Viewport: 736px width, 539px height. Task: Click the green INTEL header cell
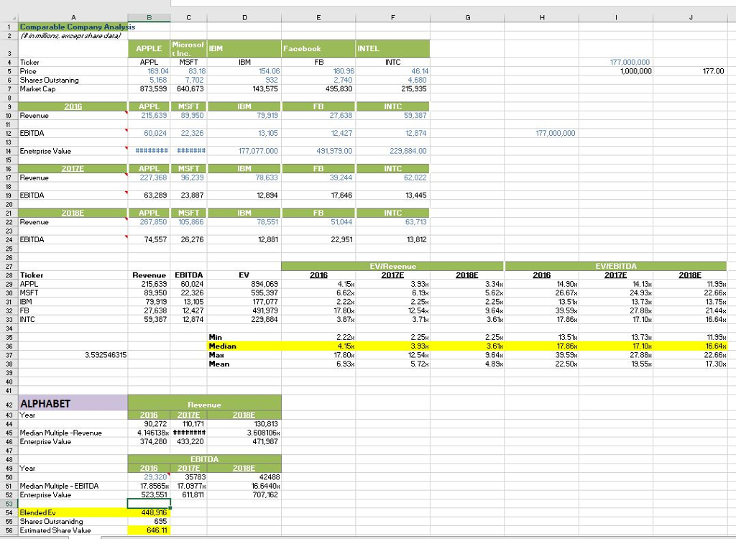pos(392,48)
